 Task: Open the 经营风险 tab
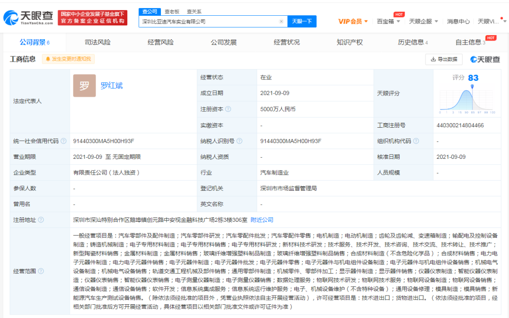click(x=160, y=42)
